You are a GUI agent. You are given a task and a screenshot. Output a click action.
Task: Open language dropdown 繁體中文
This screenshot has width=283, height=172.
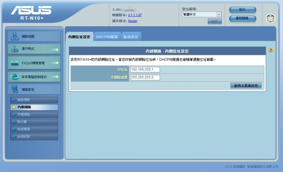[202, 14]
